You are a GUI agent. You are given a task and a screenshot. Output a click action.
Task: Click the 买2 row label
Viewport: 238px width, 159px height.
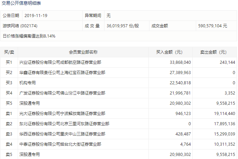point(9,73)
